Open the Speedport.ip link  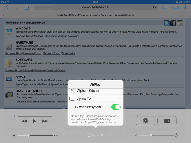(x=69, y=53)
